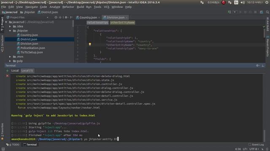Open the TODO tool window
This screenshot has height=151, width=270.
click(13, 145)
